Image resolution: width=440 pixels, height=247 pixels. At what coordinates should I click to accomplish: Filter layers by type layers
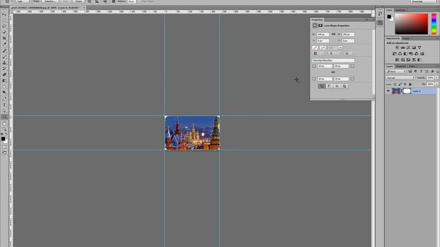click(421, 71)
